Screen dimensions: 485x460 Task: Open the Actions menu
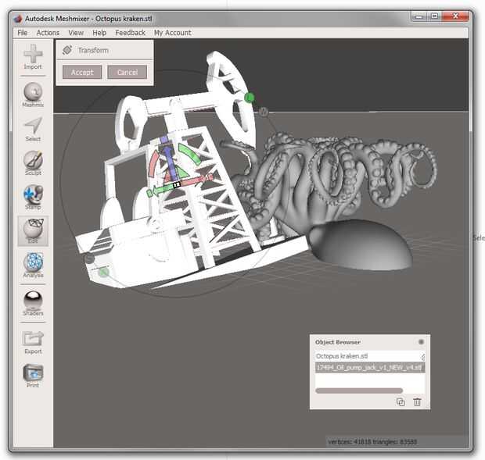[48, 33]
